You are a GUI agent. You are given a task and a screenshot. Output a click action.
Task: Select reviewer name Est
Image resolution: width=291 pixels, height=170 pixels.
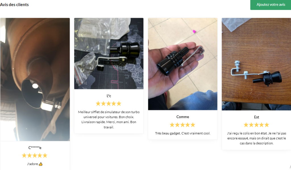pos(257,117)
